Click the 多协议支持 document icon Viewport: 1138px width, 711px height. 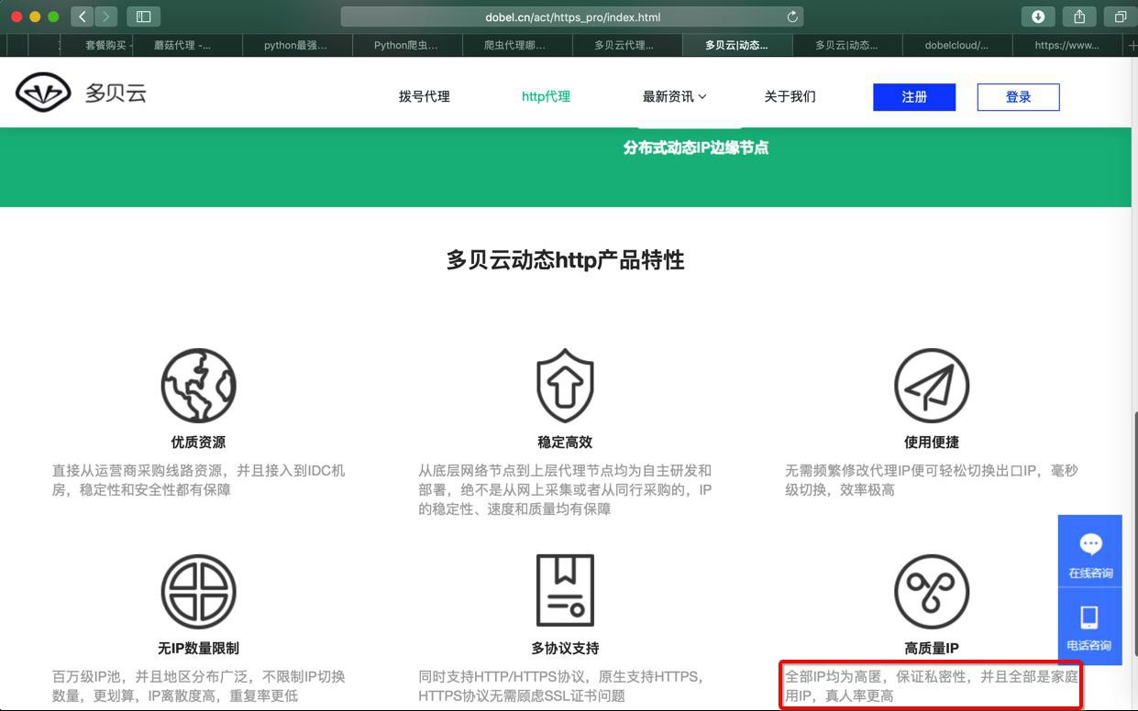pyautogui.click(x=565, y=591)
